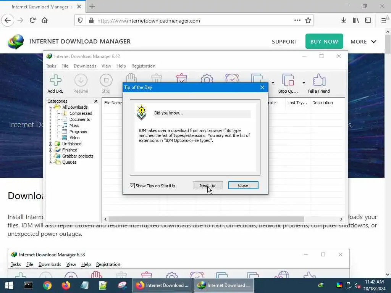Screen dimensions: 391x293
Task: Click the Firefox back arrow button
Action: pyautogui.click(x=8, y=21)
